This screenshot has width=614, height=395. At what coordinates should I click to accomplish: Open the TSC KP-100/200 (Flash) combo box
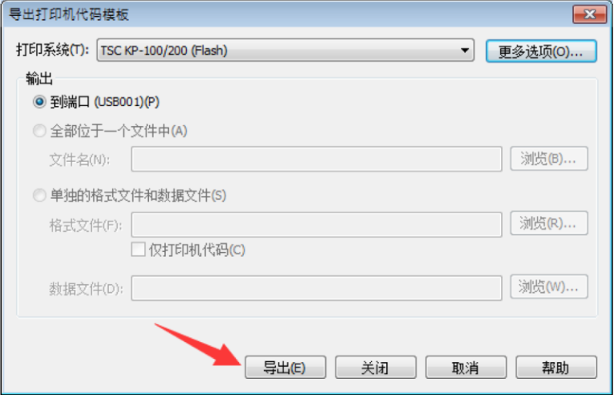pos(286,51)
